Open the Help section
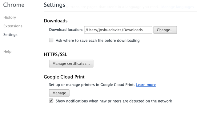This screenshot has width=197, height=113. (x=7, y=52)
